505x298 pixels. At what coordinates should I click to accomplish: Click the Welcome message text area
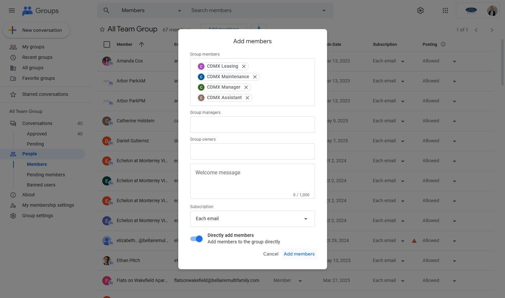(x=252, y=181)
